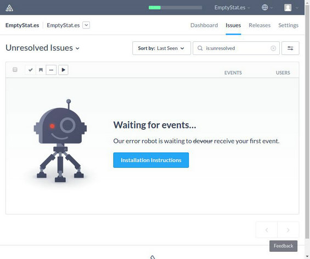Open the search filters sidebar toggle

pyautogui.click(x=290, y=48)
